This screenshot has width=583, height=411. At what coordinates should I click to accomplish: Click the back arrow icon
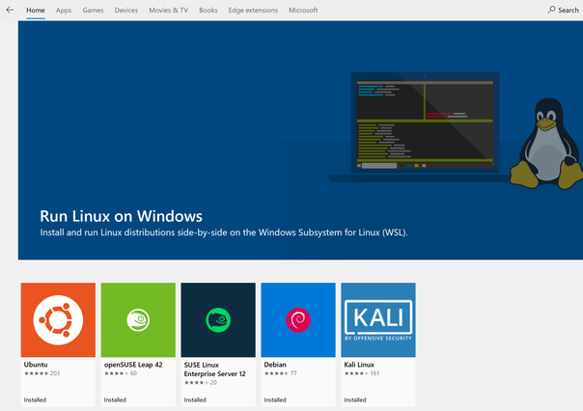[10, 10]
